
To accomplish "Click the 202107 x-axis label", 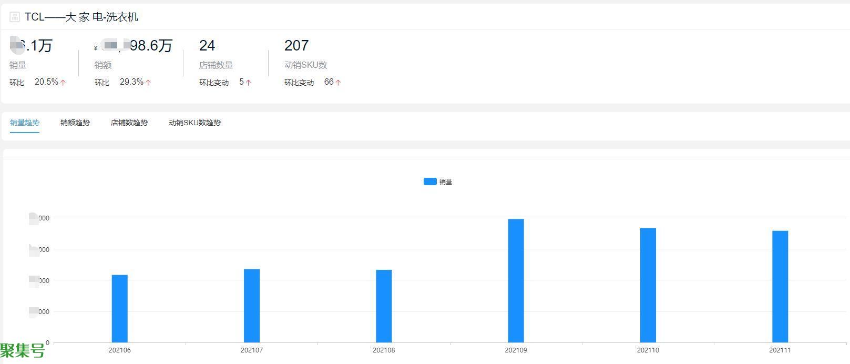I will [x=252, y=350].
